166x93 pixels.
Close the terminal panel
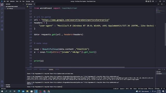tap(164, 69)
